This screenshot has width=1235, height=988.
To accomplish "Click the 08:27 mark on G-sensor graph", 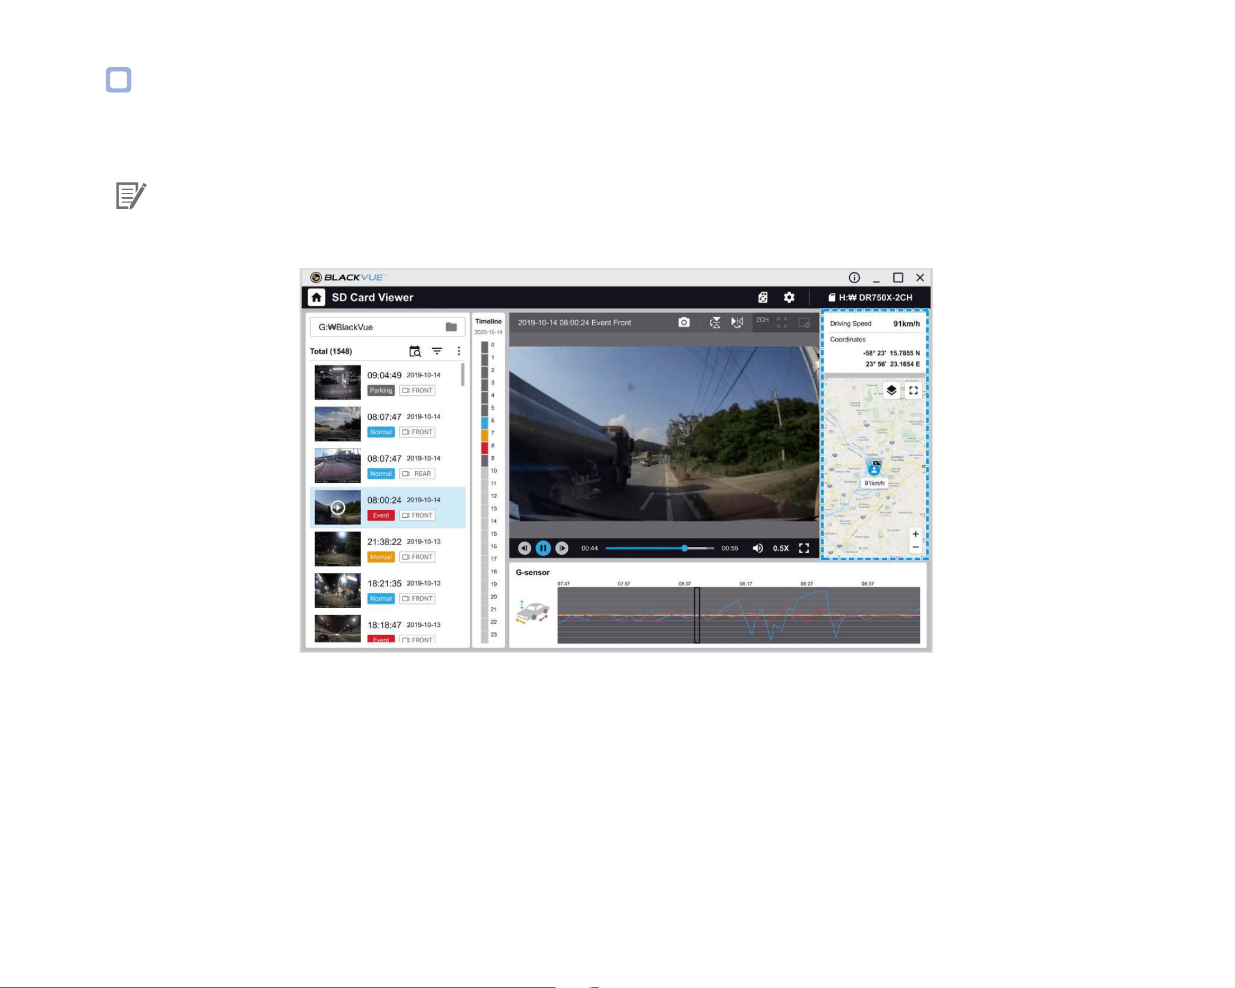I will [x=807, y=584].
